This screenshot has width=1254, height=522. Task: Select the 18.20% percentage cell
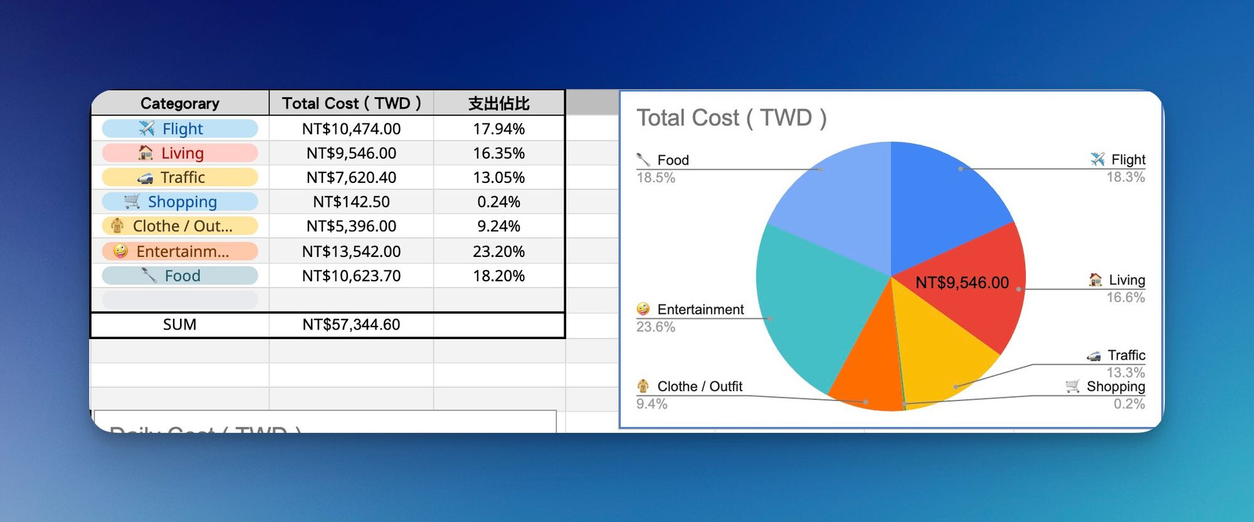(x=499, y=276)
